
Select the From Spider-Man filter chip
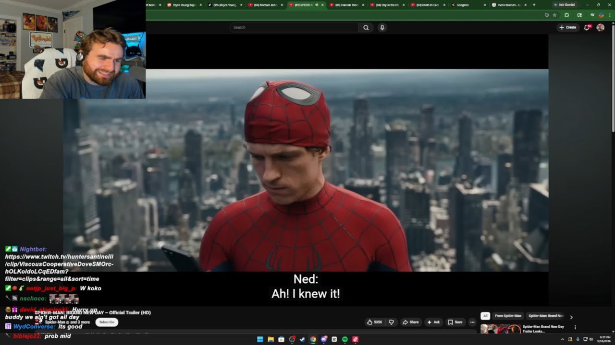click(x=508, y=316)
